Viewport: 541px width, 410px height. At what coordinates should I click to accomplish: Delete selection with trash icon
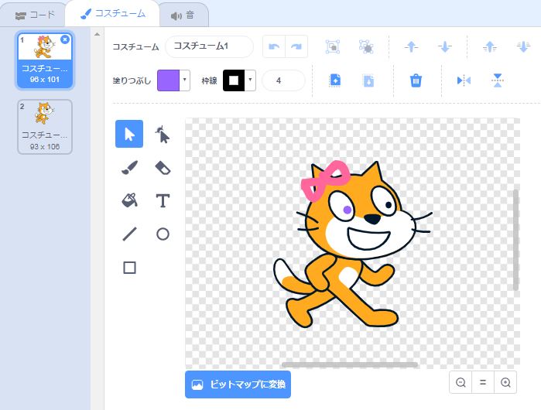416,80
